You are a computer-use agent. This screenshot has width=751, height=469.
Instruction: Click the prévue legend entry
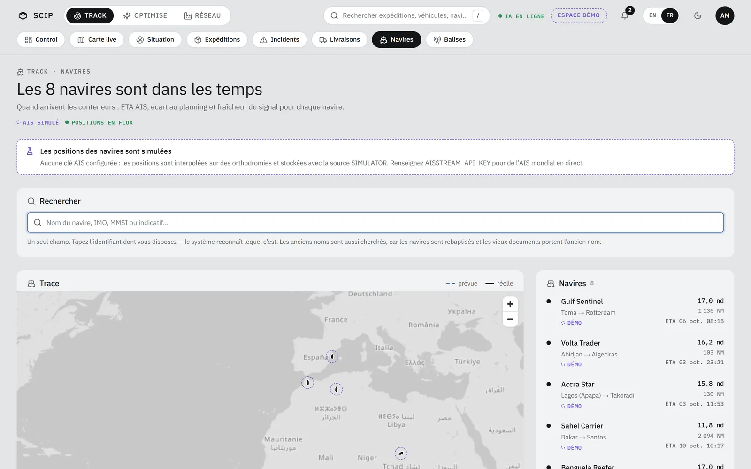point(461,283)
